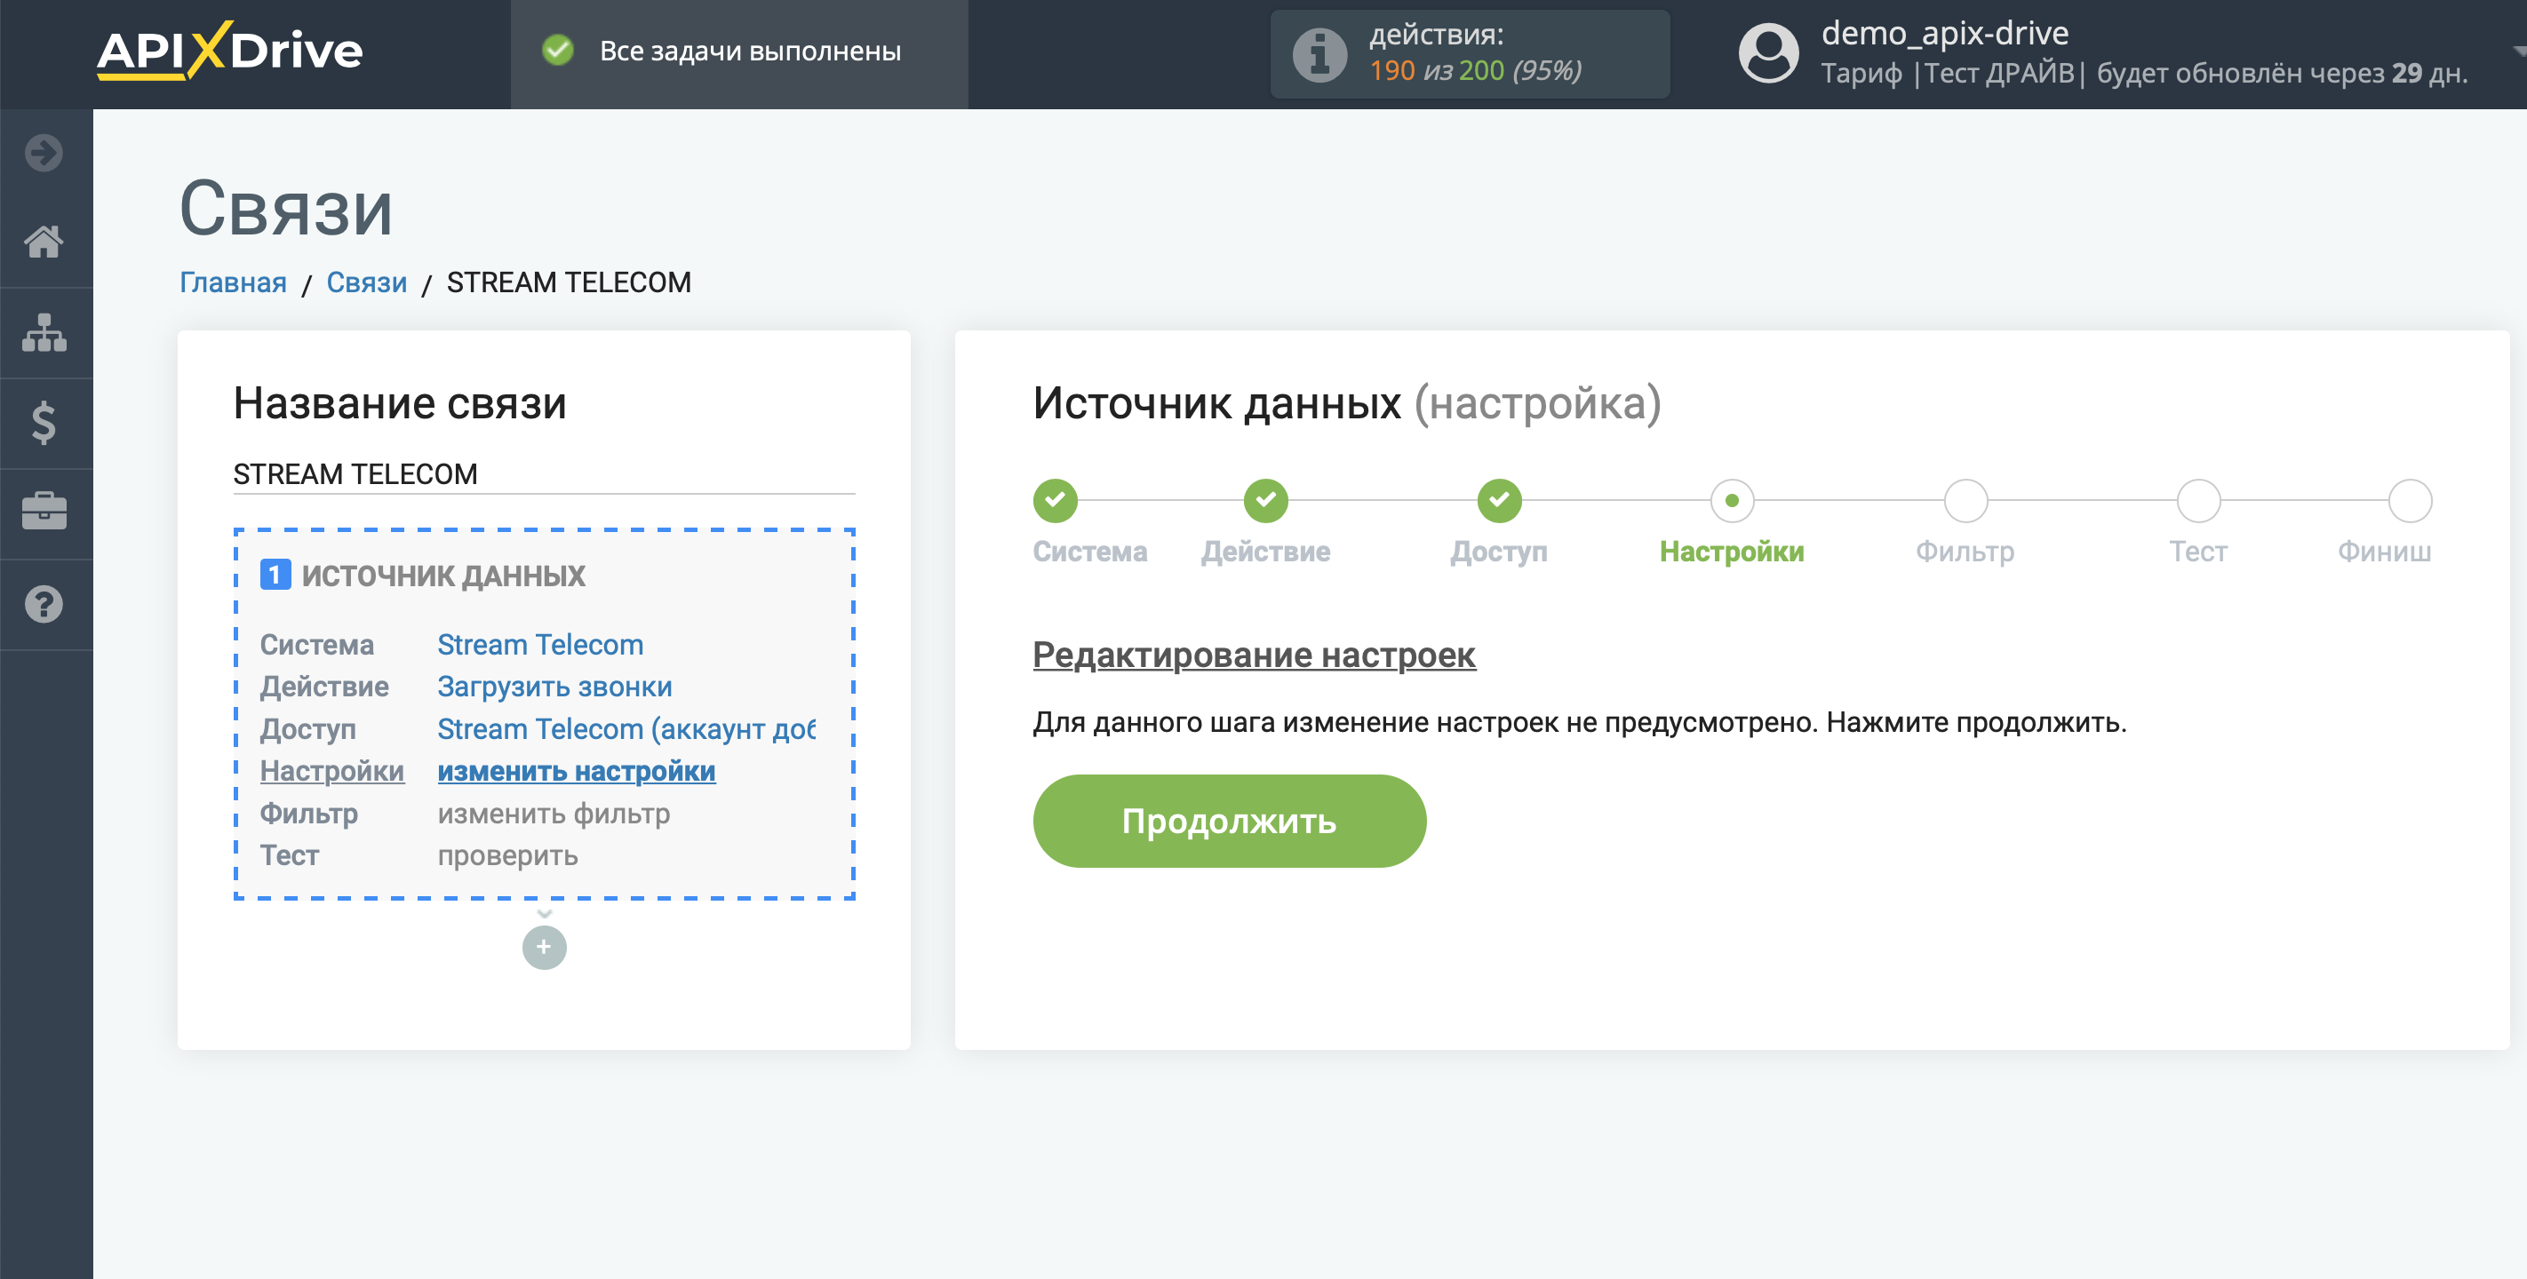The image size is (2527, 1279).
Task: Open the connections sitemap icon in the sidebar
Action: pyautogui.click(x=44, y=332)
